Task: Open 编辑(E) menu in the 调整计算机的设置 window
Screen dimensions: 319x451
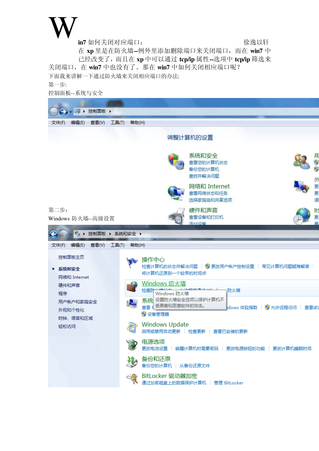Action: pos(78,123)
